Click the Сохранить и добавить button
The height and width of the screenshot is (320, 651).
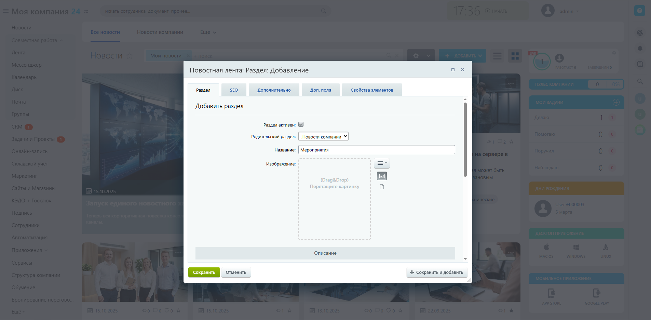pyautogui.click(x=436, y=272)
